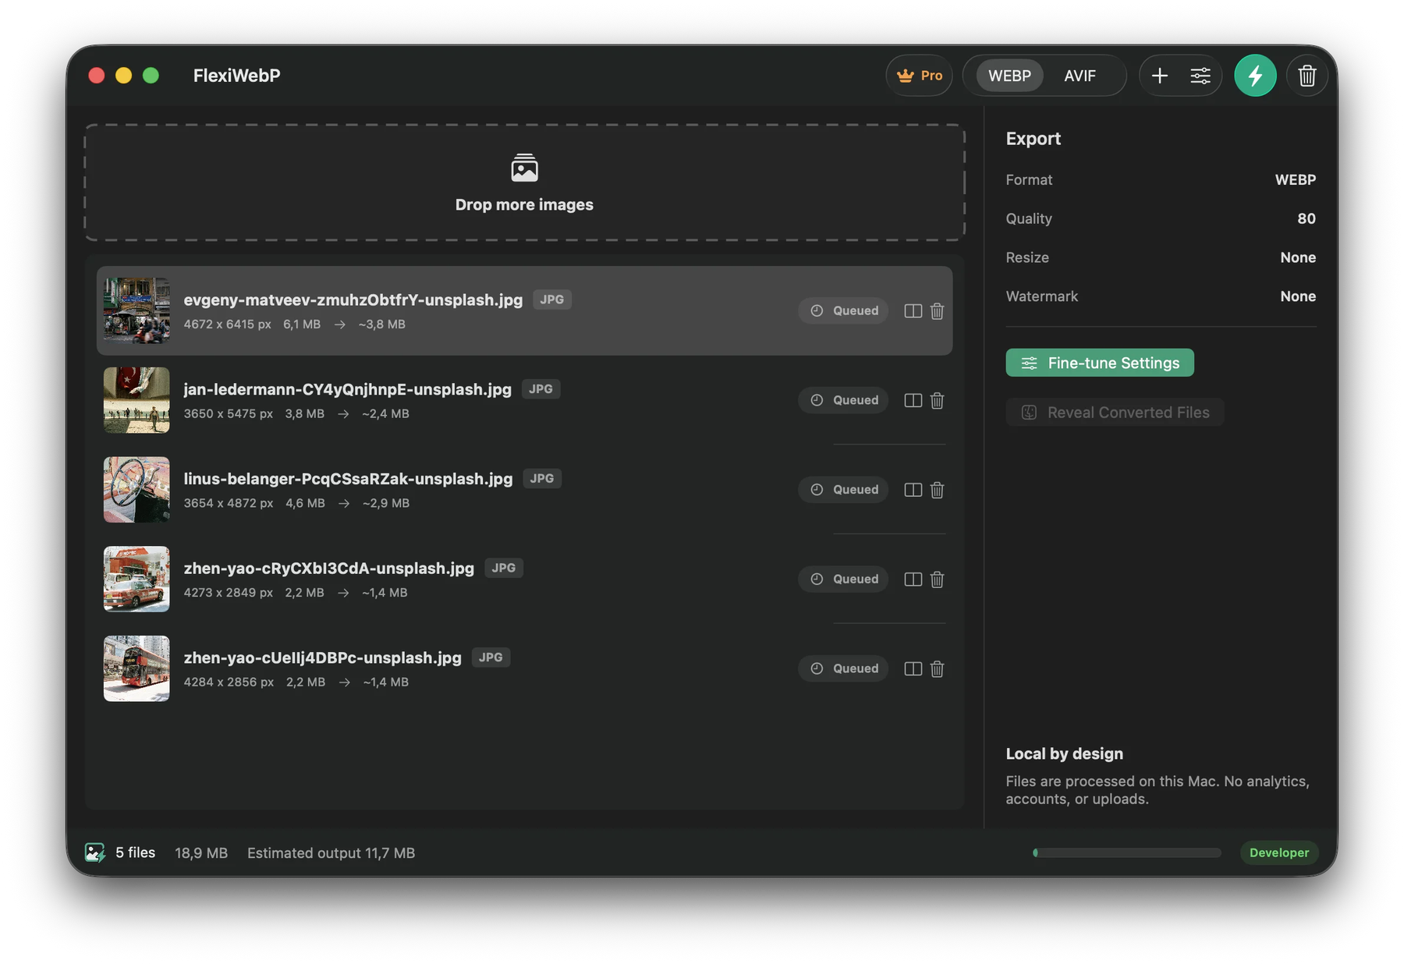
Task: Open compare view for zhen-yao-cRyCXbI3CdA file
Action: [x=913, y=579]
